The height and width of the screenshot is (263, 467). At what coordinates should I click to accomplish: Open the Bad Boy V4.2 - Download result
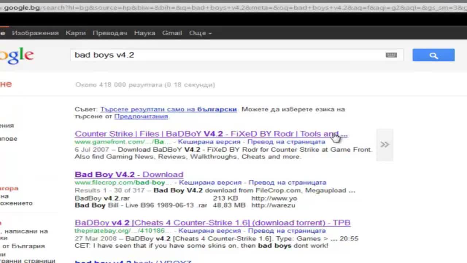click(129, 174)
